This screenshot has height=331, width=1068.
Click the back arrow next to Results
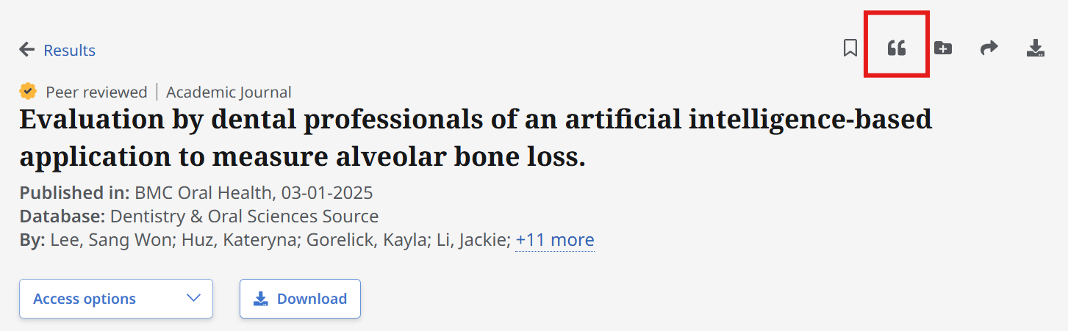(x=27, y=50)
